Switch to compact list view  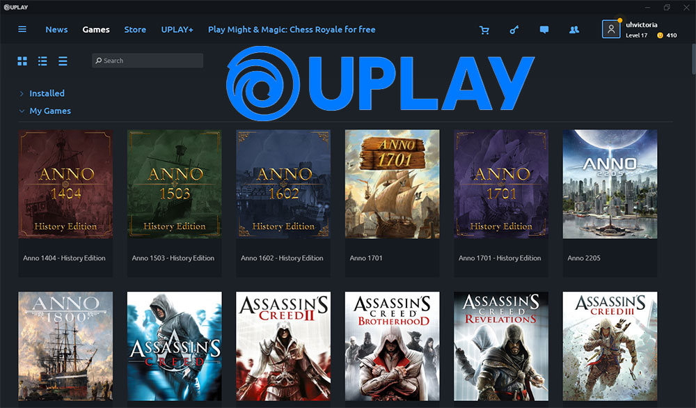(63, 61)
